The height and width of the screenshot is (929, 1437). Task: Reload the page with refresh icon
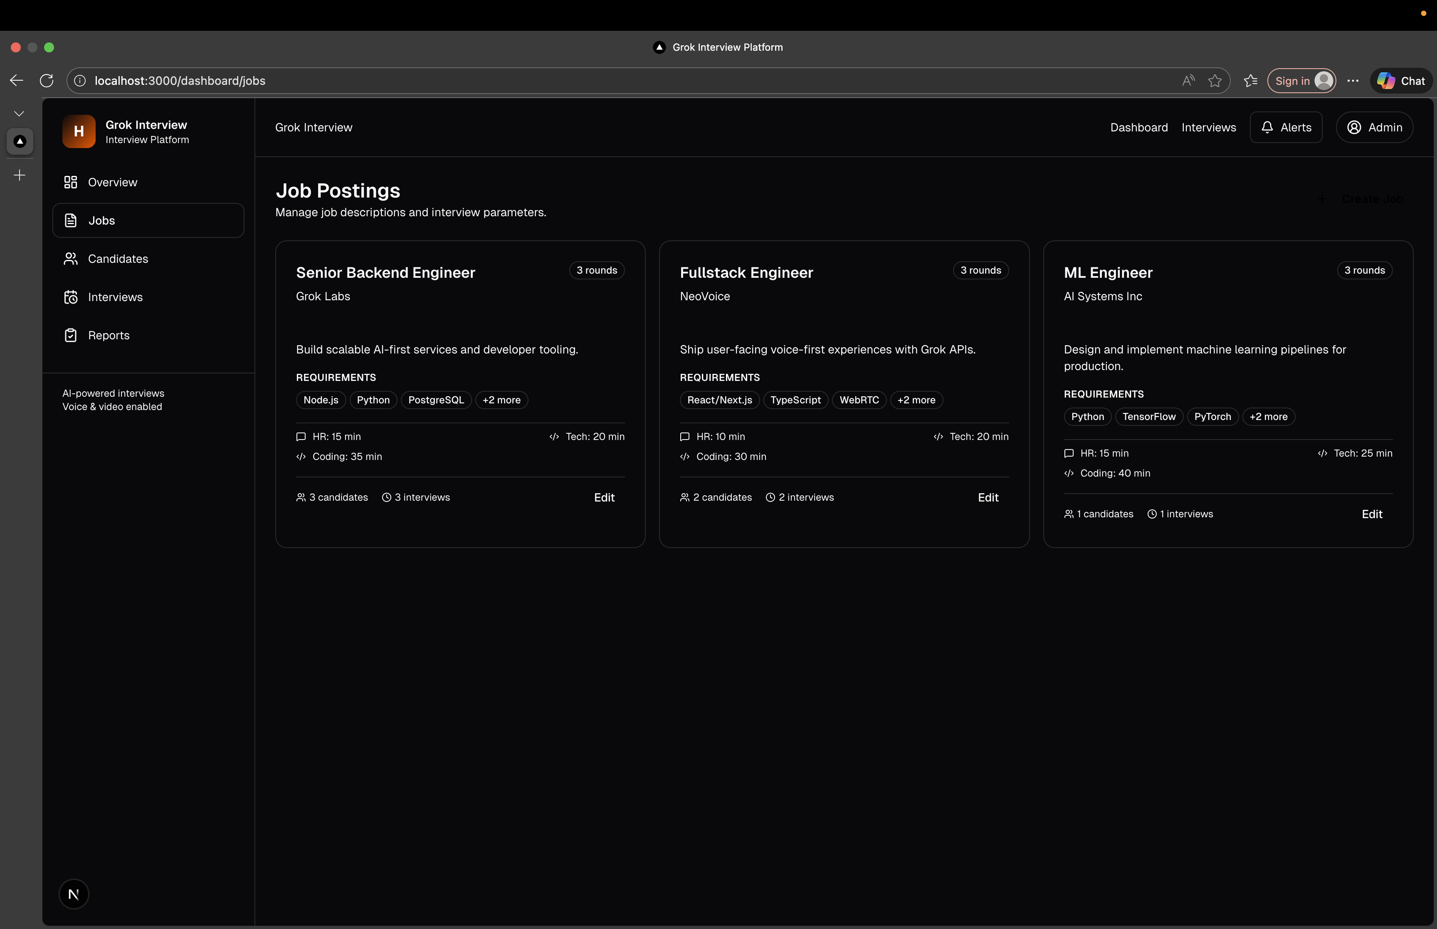coord(47,81)
